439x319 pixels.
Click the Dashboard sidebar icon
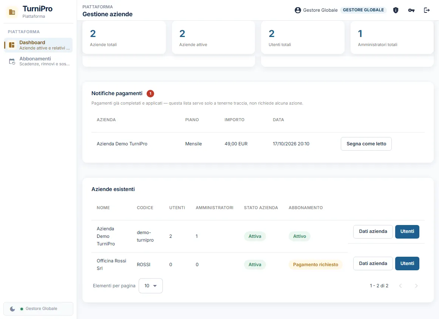(x=12, y=45)
